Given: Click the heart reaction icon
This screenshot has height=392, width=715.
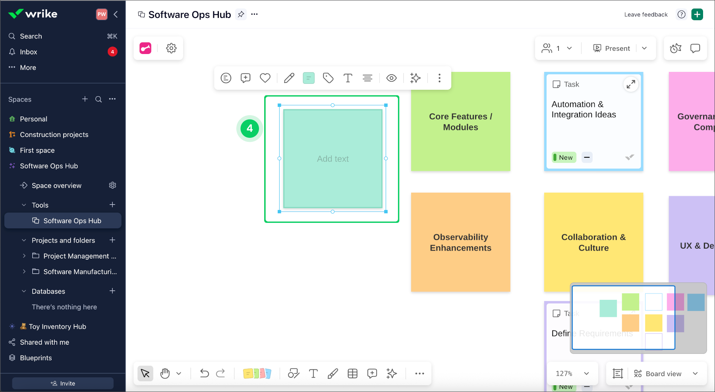Looking at the screenshot, I should click(x=265, y=78).
